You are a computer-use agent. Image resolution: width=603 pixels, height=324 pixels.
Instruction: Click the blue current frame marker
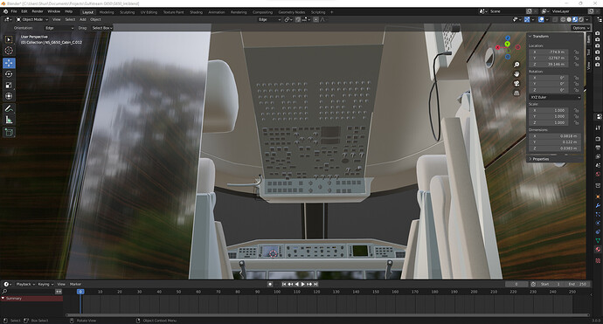click(80, 292)
